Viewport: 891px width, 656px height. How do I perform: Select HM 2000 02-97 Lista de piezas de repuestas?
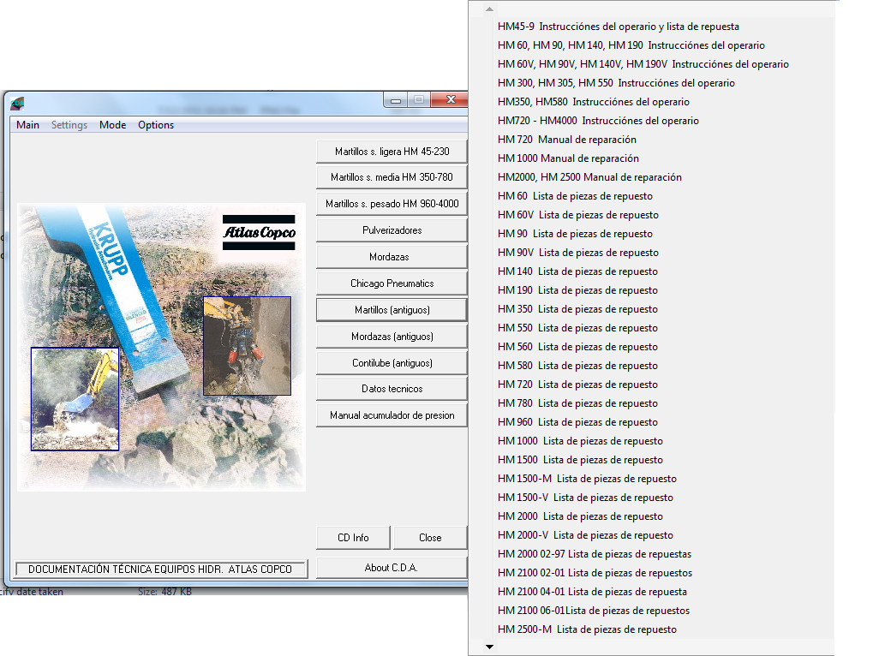pyautogui.click(x=595, y=554)
